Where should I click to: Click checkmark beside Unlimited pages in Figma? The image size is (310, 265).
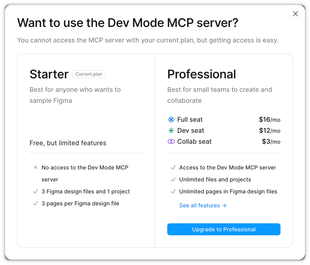click(x=173, y=191)
